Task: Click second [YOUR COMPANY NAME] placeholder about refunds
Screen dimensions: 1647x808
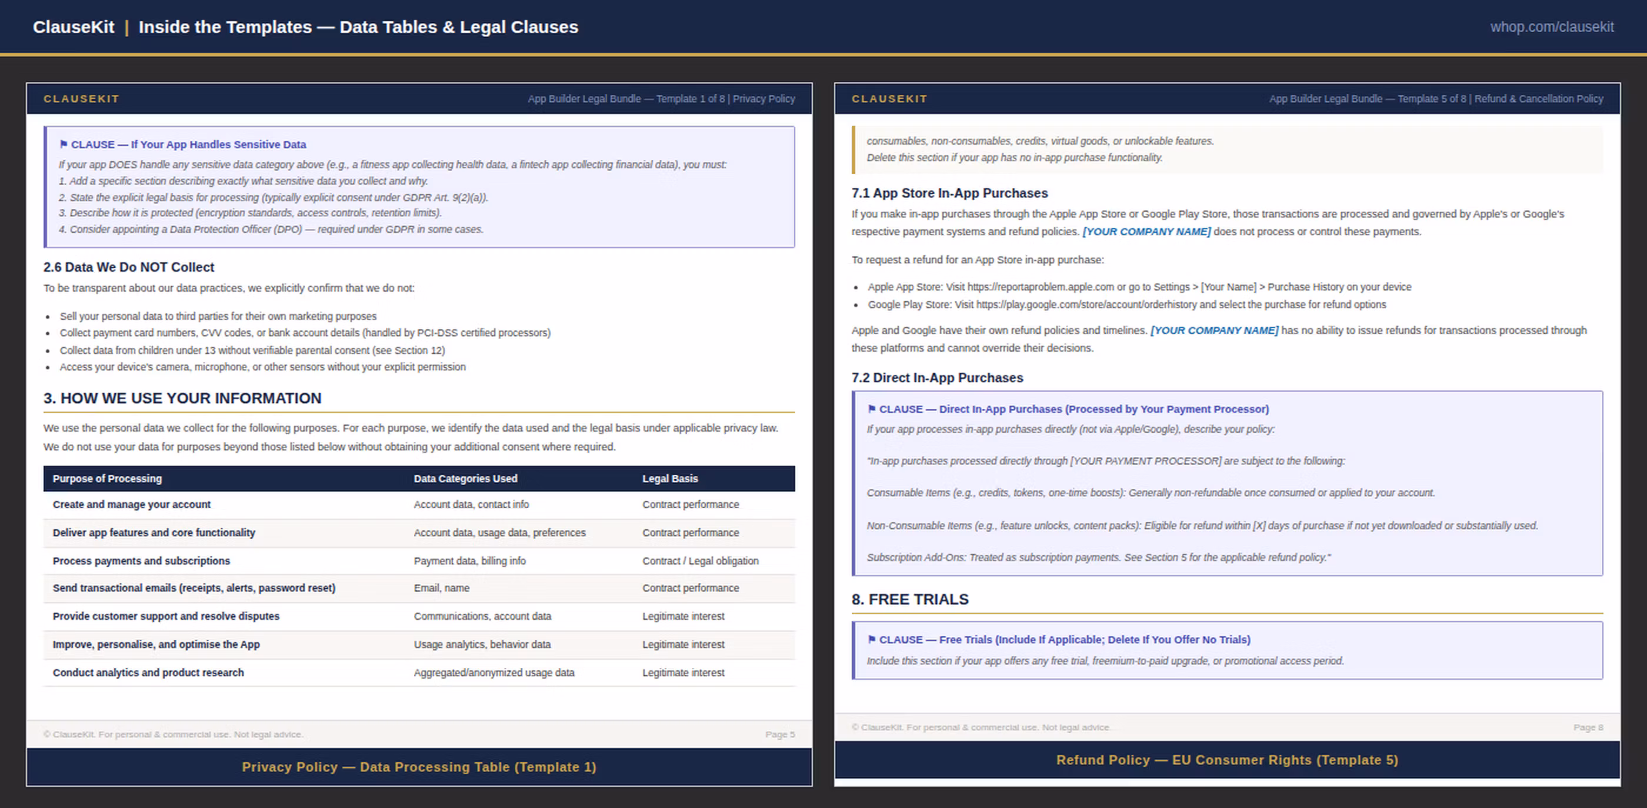Action: pos(1214,330)
